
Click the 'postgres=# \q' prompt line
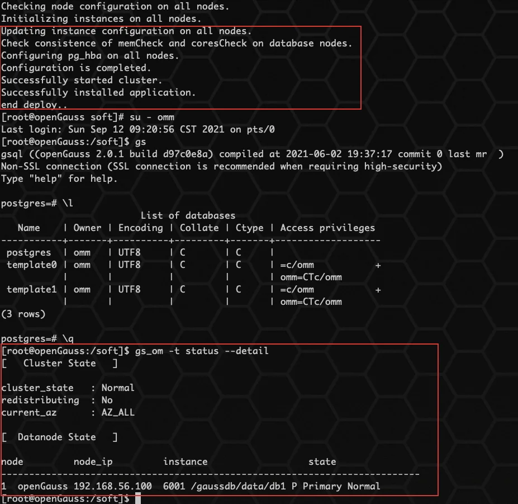pyautogui.click(x=37, y=338)
